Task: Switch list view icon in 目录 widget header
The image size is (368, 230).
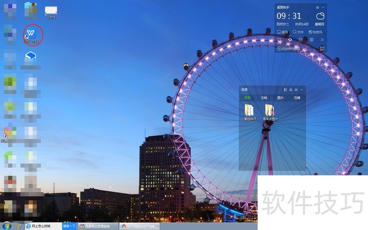Action: click(x=285, y=90)
